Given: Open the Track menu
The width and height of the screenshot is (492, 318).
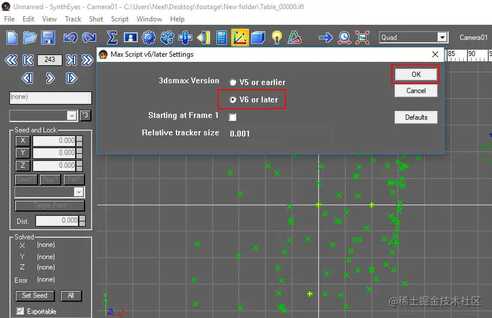Looking at the screenshot, I should coord(73,19).
